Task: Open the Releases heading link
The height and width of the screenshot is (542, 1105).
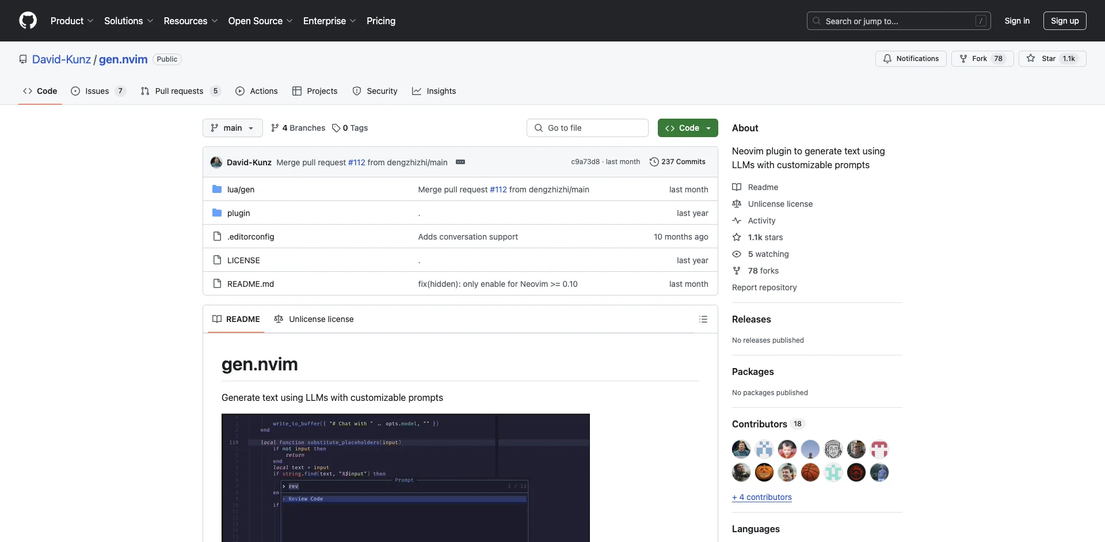Action: (751, 319)
